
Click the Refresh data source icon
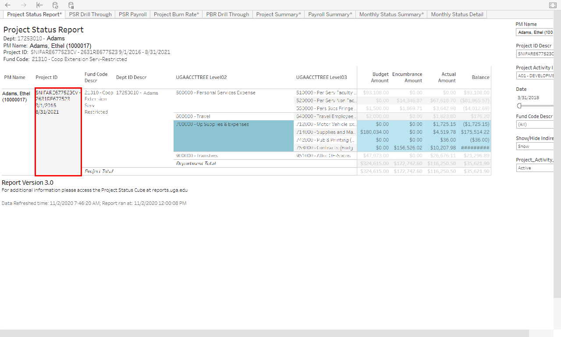click(55, 5)
